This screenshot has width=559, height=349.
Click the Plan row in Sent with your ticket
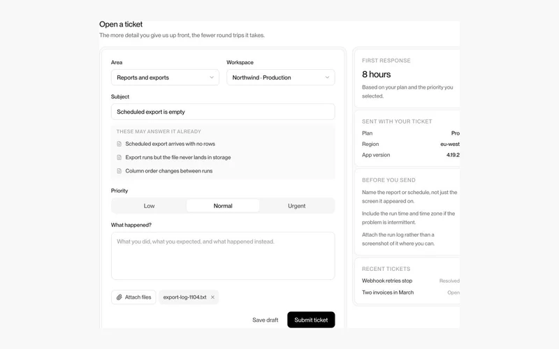(x=411, y=133)
